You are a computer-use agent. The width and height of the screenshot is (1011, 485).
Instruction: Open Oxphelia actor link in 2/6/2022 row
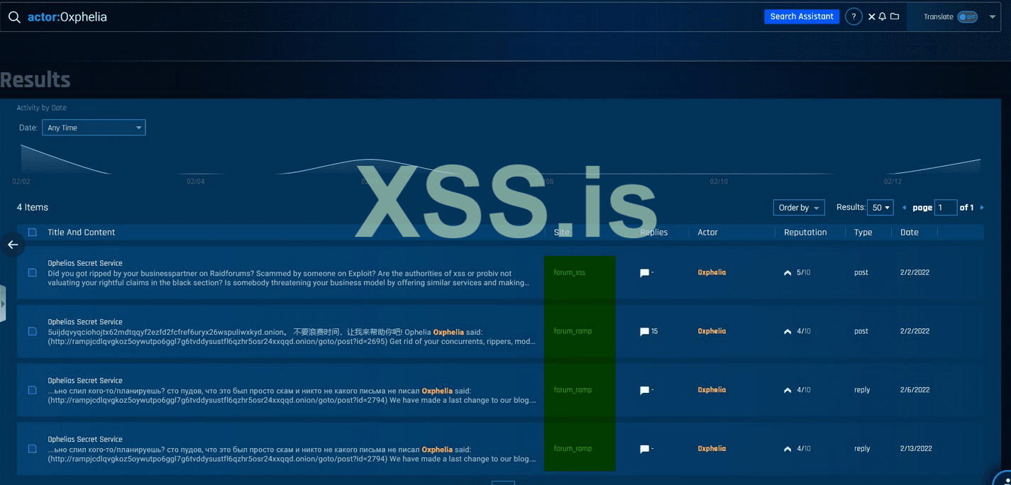[712, 391]
